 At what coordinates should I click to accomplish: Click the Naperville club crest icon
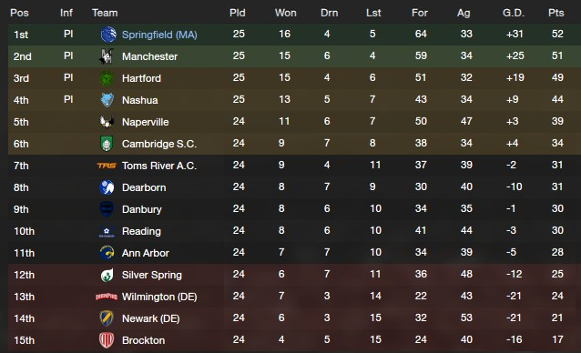[107, 122]
